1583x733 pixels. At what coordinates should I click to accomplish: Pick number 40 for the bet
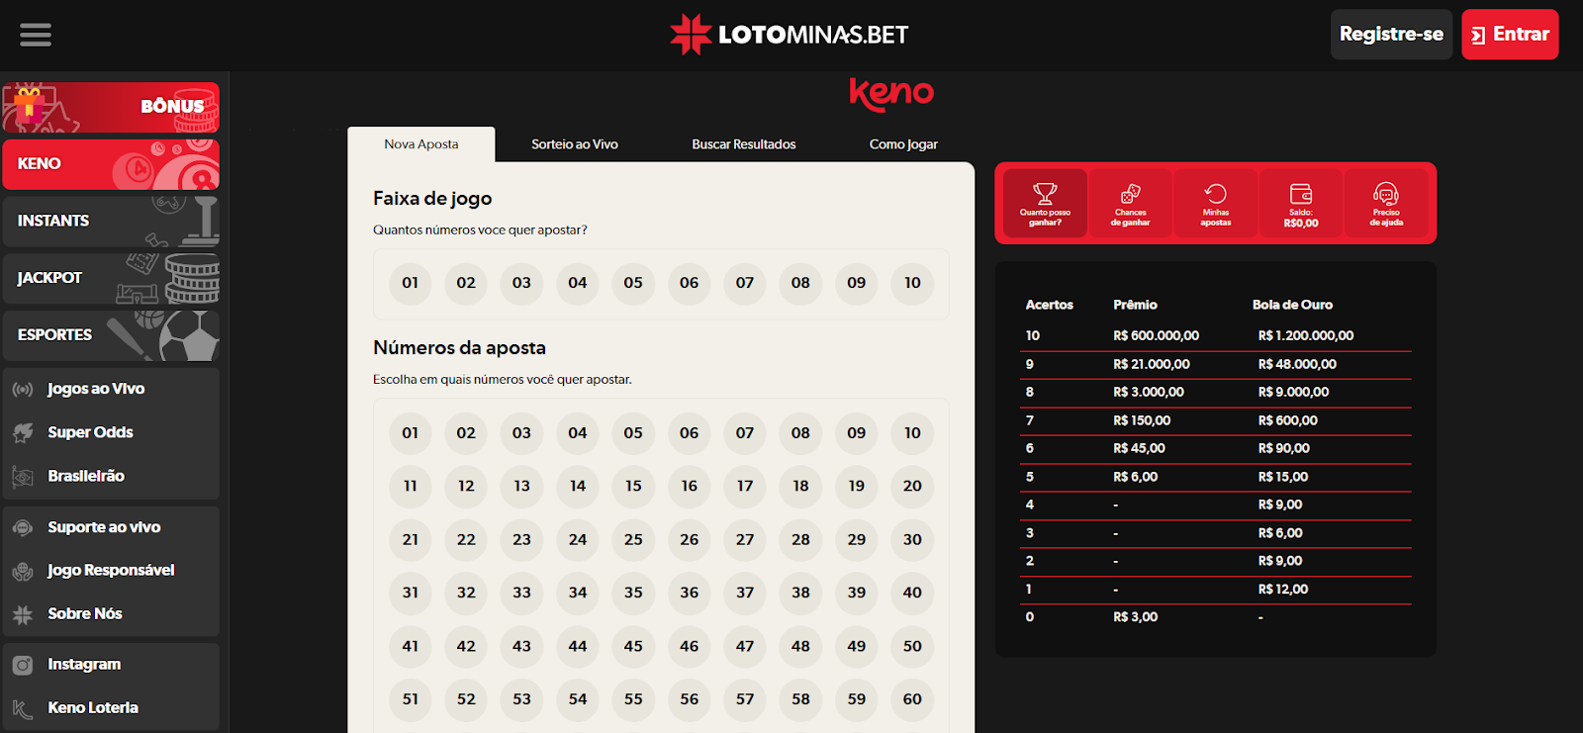912,593
